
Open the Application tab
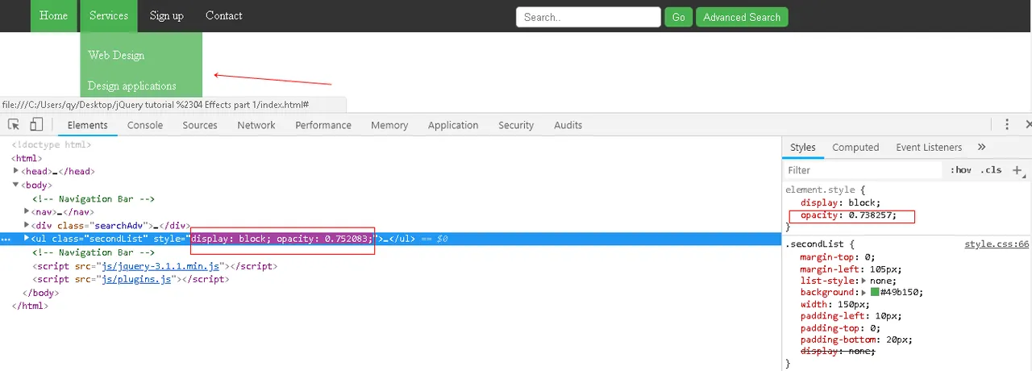coord(453,125)
